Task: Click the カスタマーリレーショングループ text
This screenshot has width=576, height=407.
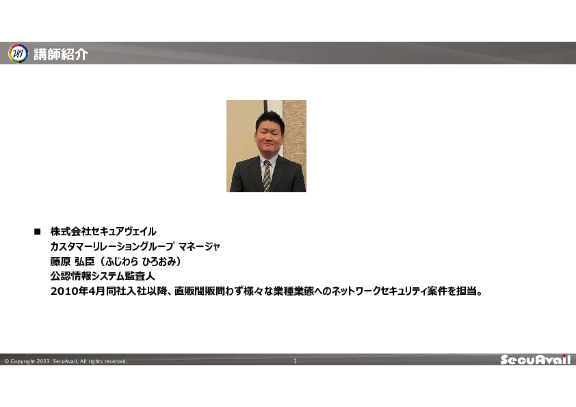Action: [110, 247]
